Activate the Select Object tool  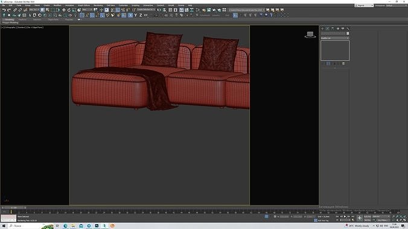pos(42,10)
